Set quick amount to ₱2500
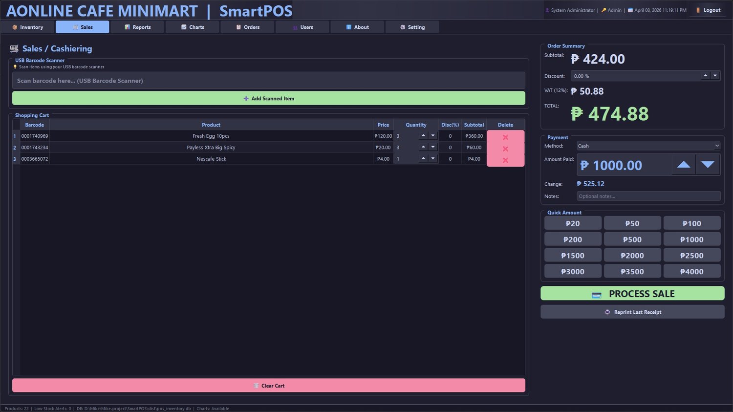 coord(692,256)
